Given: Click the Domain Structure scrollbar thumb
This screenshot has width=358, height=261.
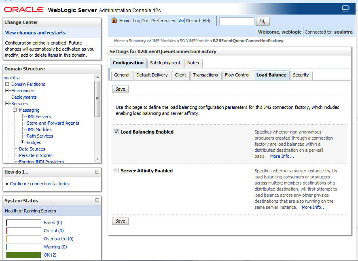Looking at the screenshot, I should tap(97, 99).
